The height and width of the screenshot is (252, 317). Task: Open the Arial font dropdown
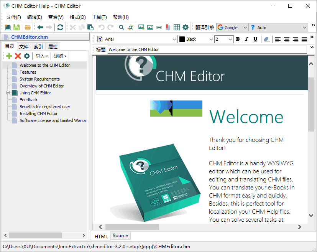coord(136,39)
